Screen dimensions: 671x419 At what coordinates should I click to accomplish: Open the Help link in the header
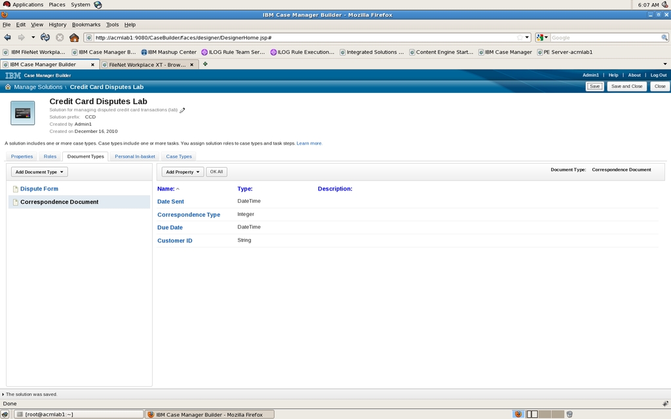[x=613, y=75]
